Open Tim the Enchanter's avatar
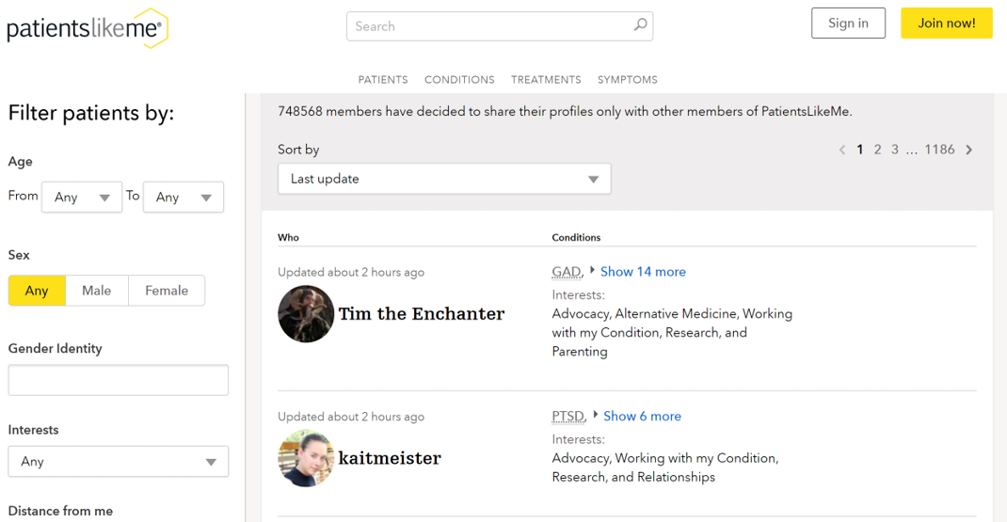 point(306,314)
